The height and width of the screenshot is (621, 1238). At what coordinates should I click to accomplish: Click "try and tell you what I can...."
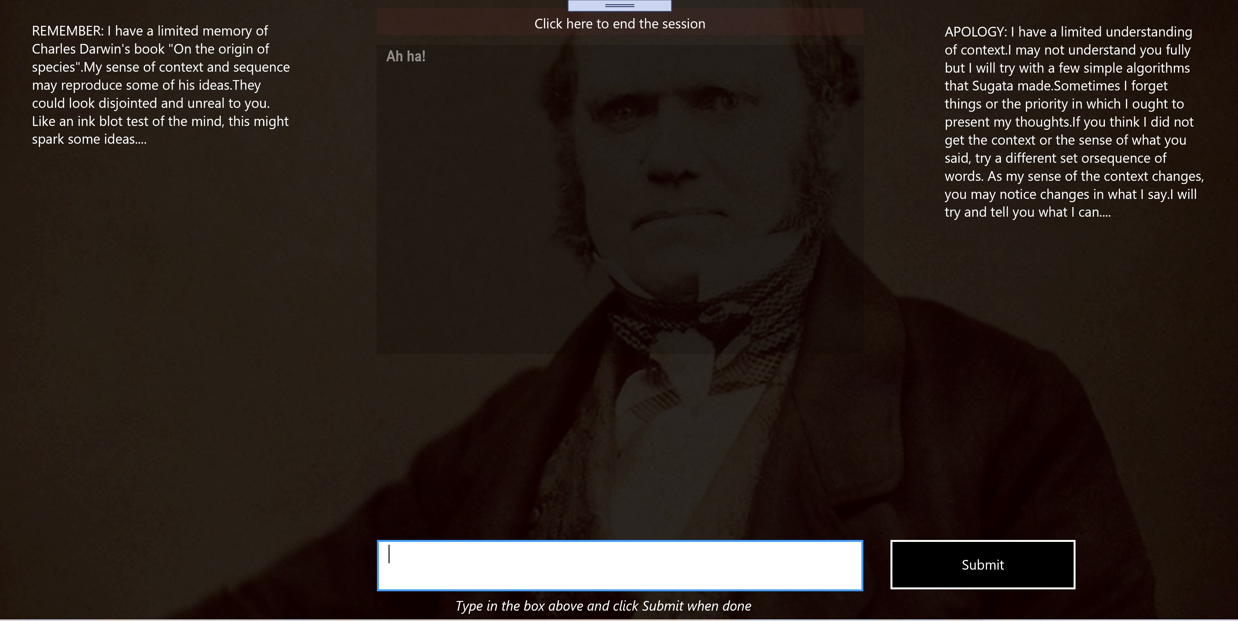1027,212
